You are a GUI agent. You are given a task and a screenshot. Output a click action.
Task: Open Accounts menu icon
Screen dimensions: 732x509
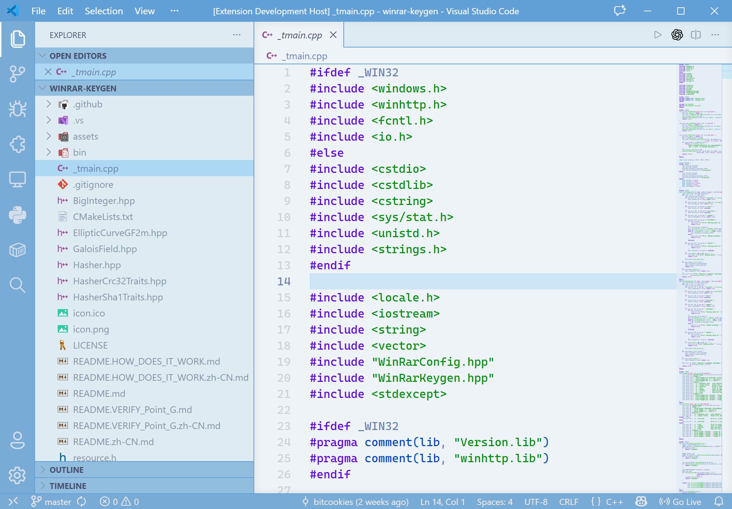18,440
